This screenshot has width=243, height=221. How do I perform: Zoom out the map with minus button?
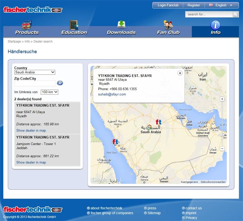click(x=222, y=148)
